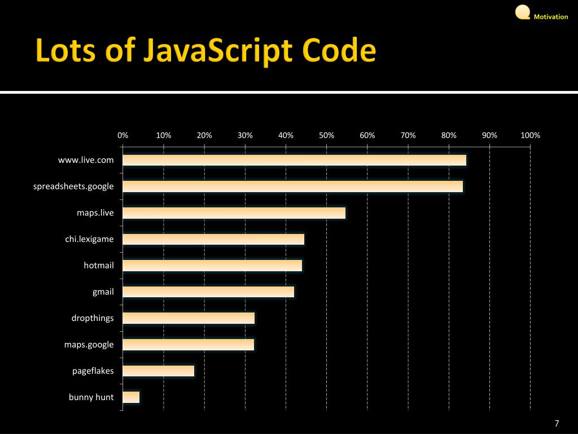The height and width of the screenshot is (434, 578).
Task: Click the '10%' axis tick label
Action: [164, 136]
